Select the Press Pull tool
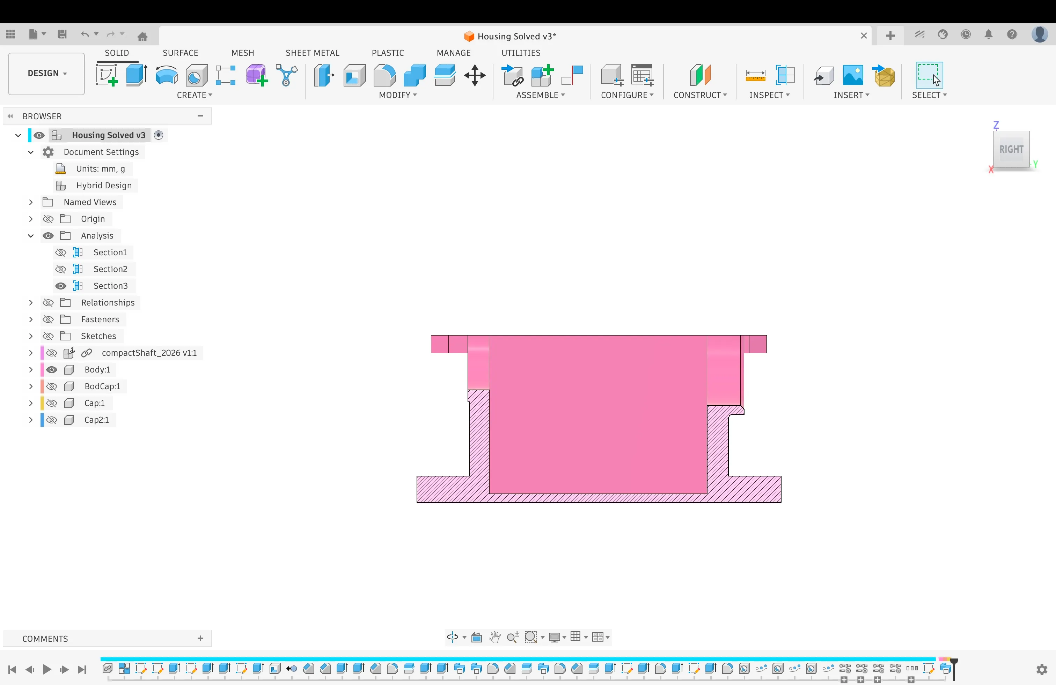 click(x=323, y=75)
